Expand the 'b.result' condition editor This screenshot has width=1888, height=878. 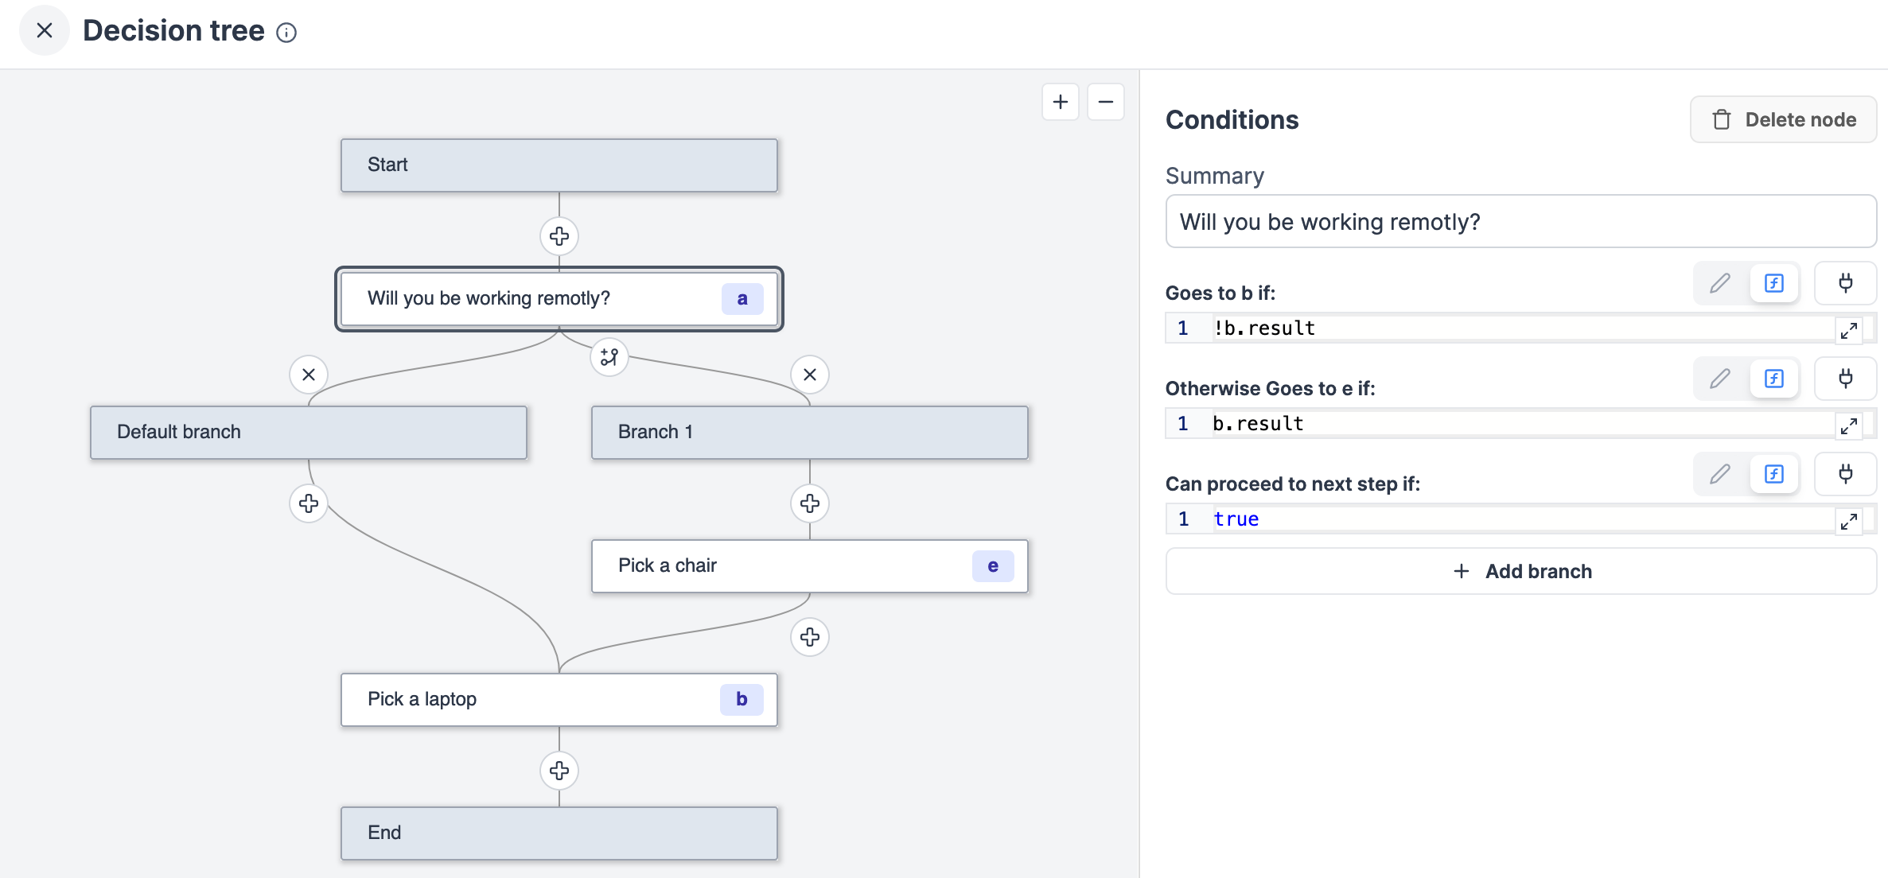1849,425
